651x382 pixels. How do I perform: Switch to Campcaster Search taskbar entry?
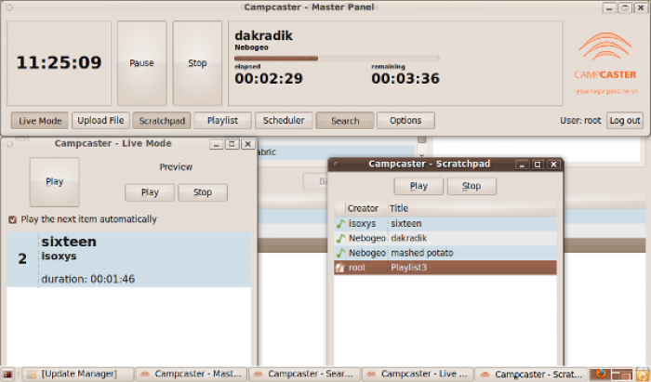pyautogui.click(x=305, y=375)
